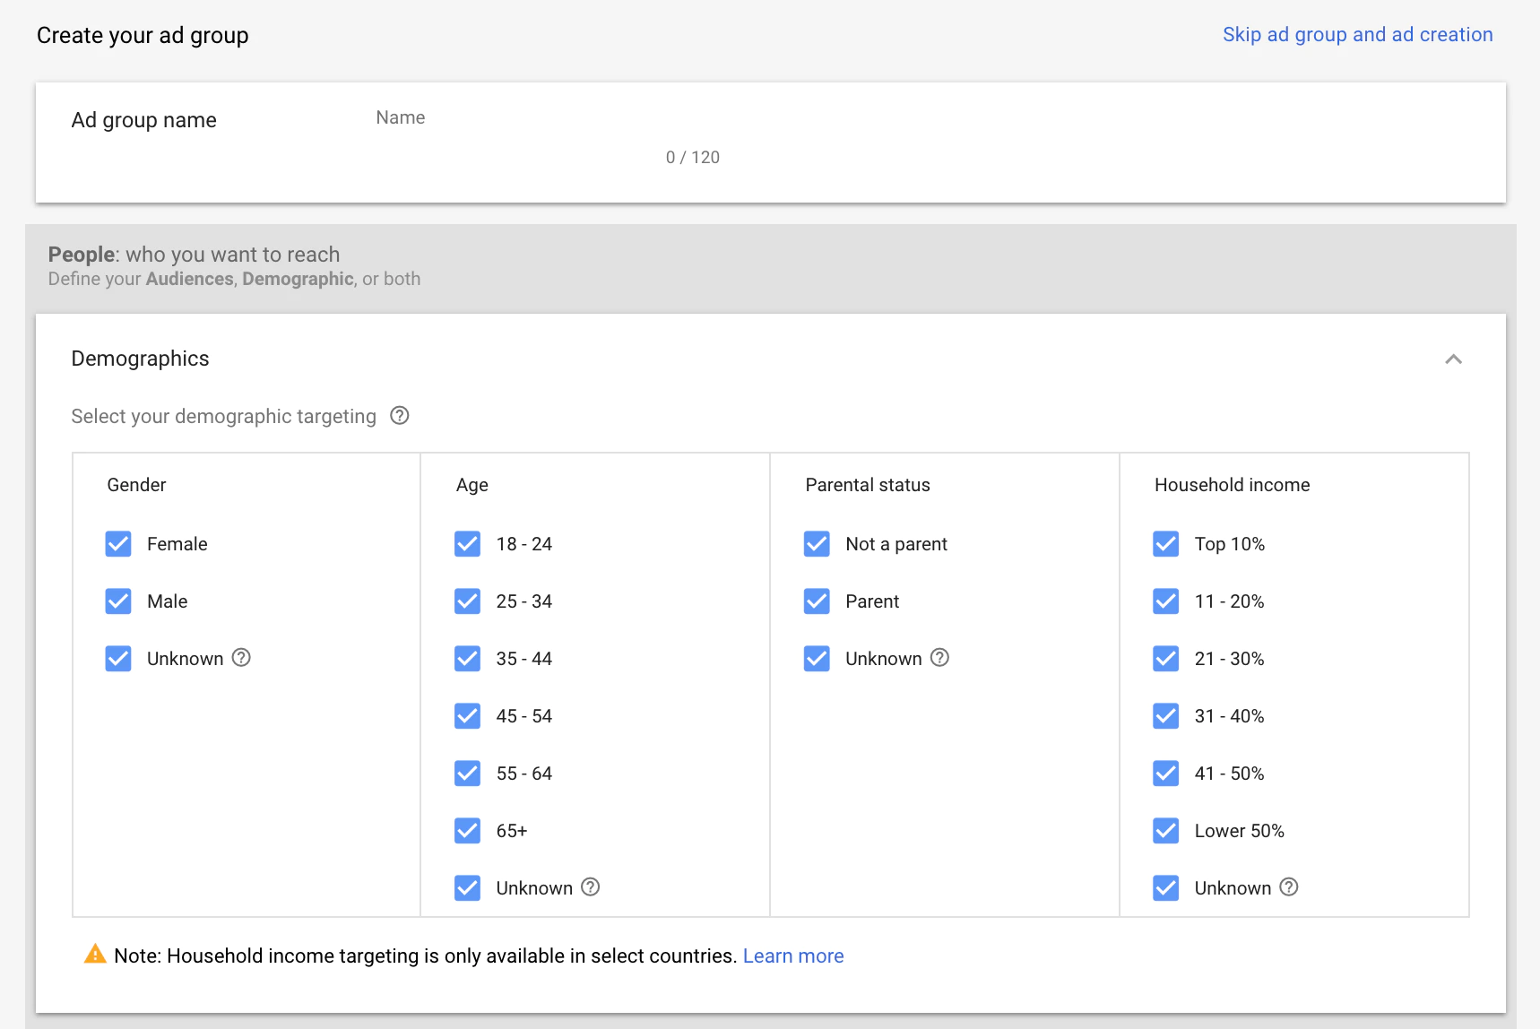Click help icon next to Age Unknown
Screen dimensions: 1540x1029
pos(590,887)
